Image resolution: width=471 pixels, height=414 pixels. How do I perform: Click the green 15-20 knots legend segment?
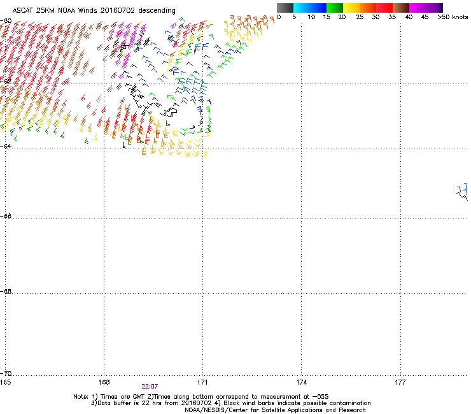[x=335, y=8]
